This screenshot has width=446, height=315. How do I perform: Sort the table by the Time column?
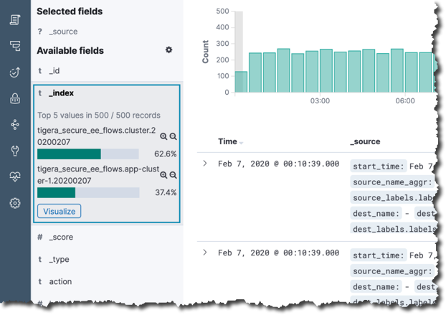(231, 142)
